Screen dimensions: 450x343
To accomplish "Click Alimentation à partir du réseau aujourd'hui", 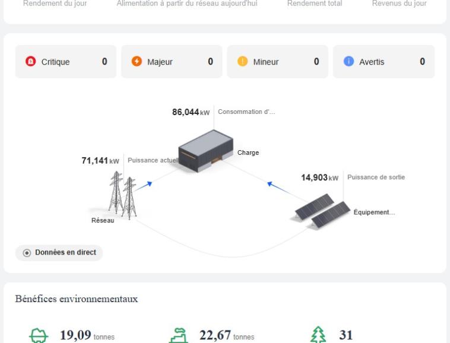I will click(x=187, y=4).
